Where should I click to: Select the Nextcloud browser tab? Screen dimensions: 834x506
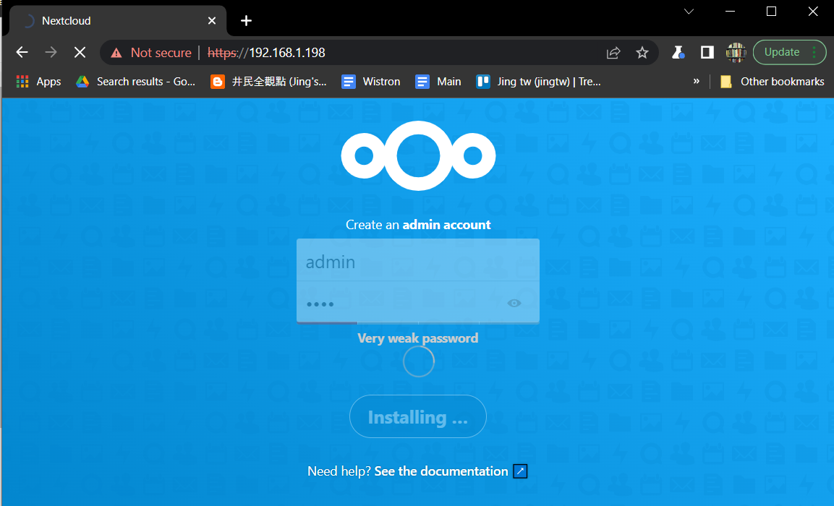click(x=118, y=21)
